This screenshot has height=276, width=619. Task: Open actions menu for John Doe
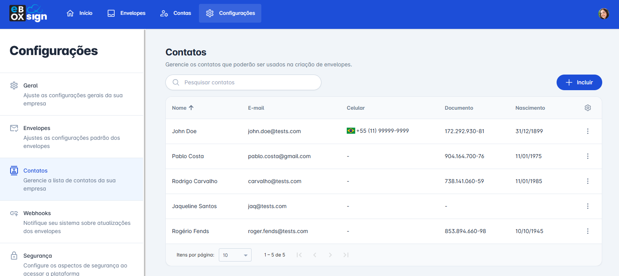point(587,131)
